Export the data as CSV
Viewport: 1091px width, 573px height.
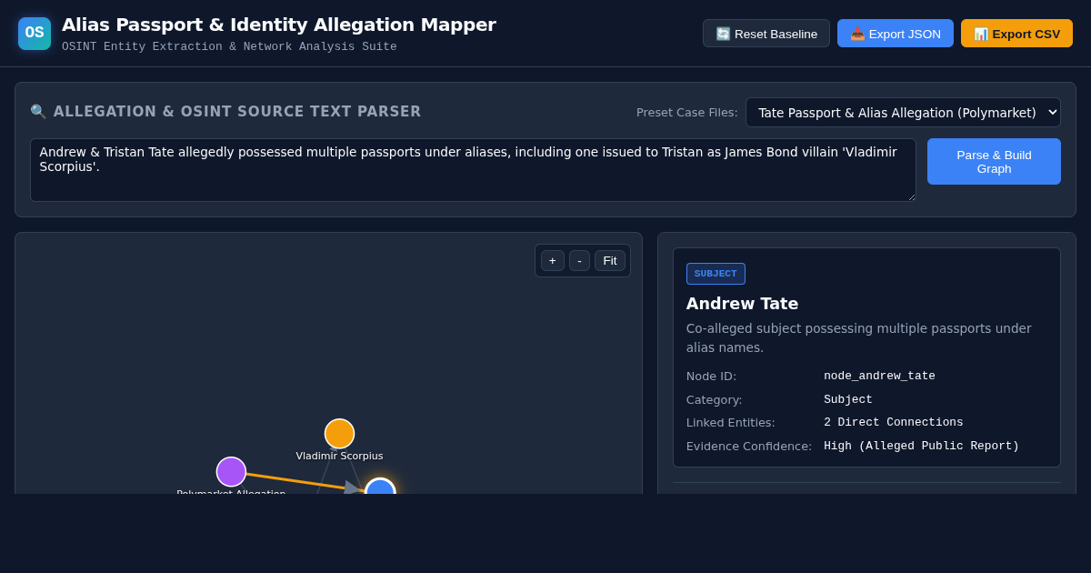(x=1016, y=34)
